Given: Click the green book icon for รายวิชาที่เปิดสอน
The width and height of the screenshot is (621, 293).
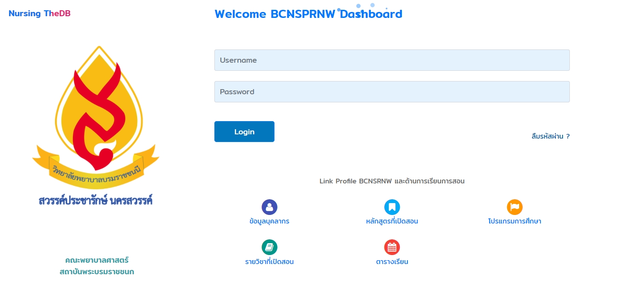Looking at the screenshot, I should 269,247.
